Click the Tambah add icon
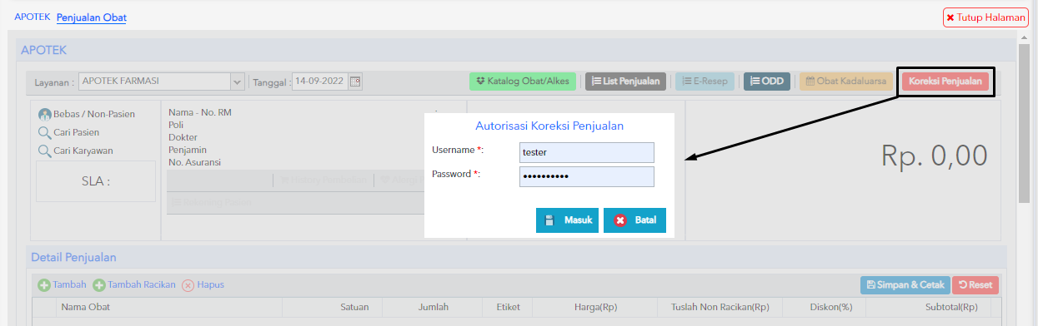1038x326 pixels. point(44,285)
